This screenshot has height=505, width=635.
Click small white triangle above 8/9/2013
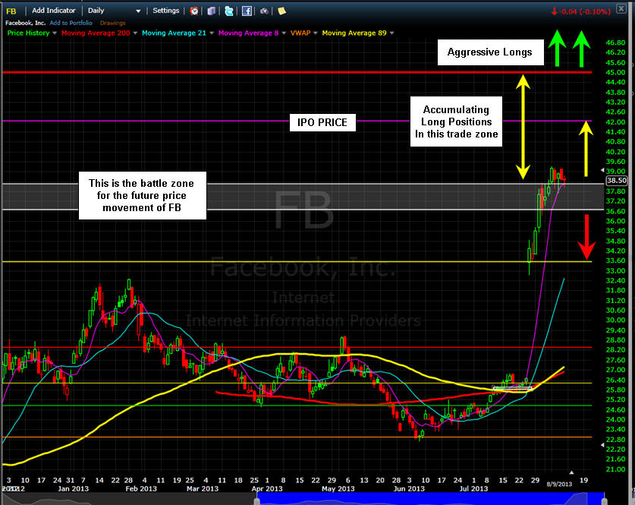point(571,472)
